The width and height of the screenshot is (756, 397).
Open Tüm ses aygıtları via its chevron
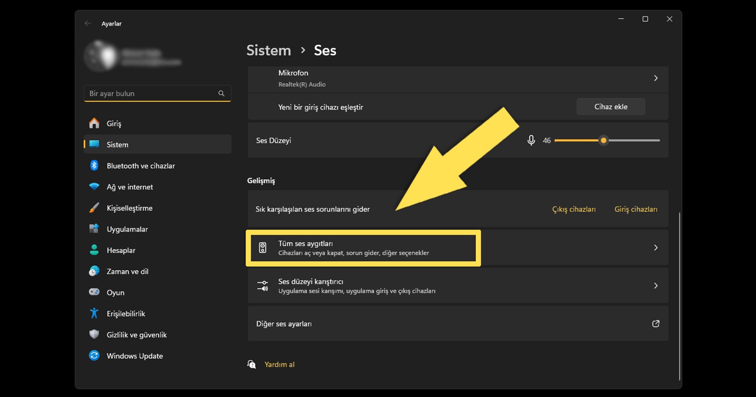click(x=655, y=248)
